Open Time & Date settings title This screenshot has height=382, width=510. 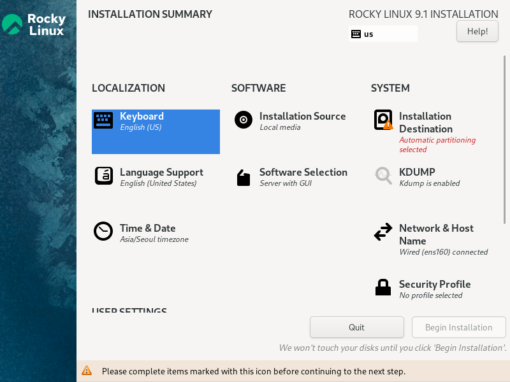click(x=148, y=228)
